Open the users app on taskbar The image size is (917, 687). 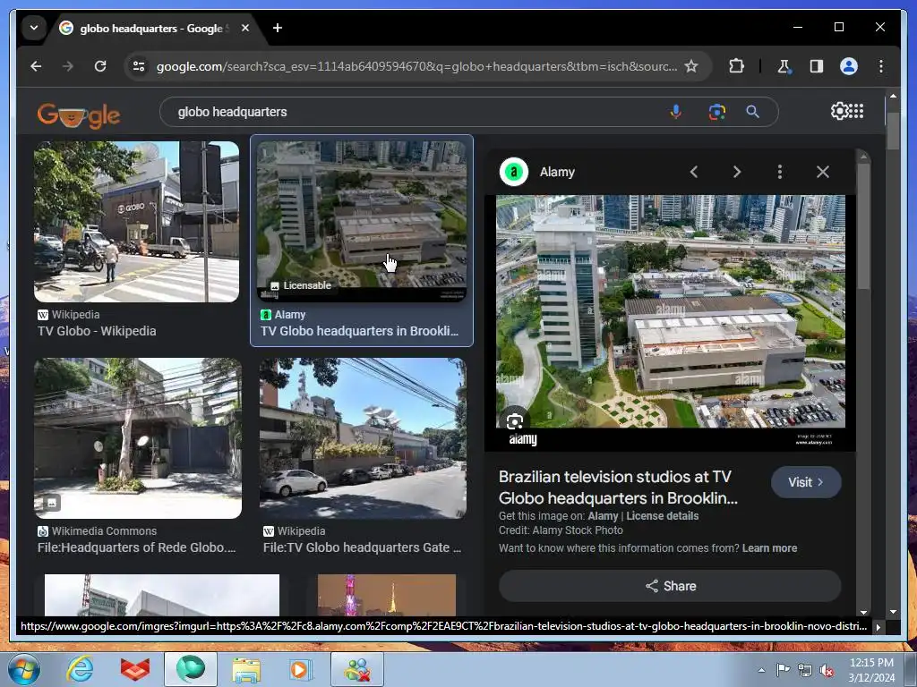(357, 669)
